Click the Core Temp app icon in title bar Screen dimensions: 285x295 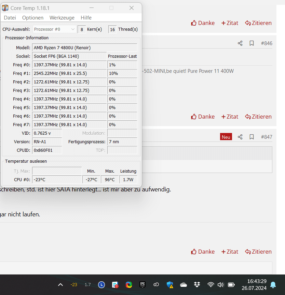pyautogui.click(x=5, y=8)
